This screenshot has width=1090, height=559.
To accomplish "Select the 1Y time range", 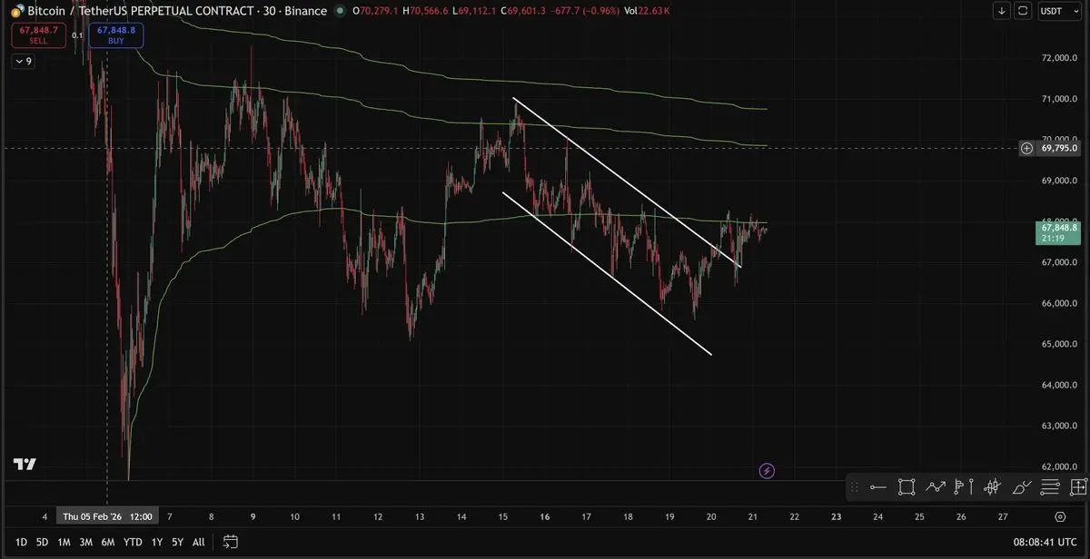I will [x=155, y=543].
